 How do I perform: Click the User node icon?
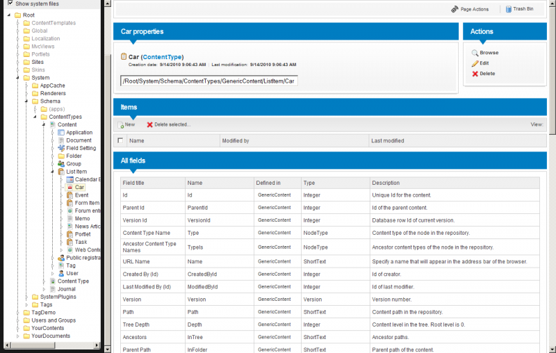[61, 273]
